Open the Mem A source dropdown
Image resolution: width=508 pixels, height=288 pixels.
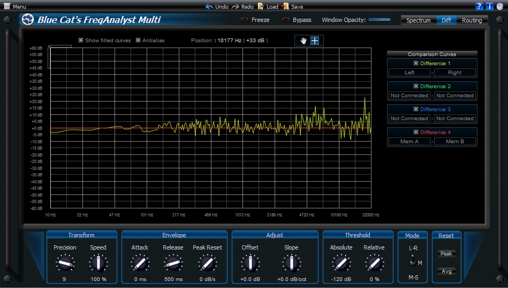410,142
